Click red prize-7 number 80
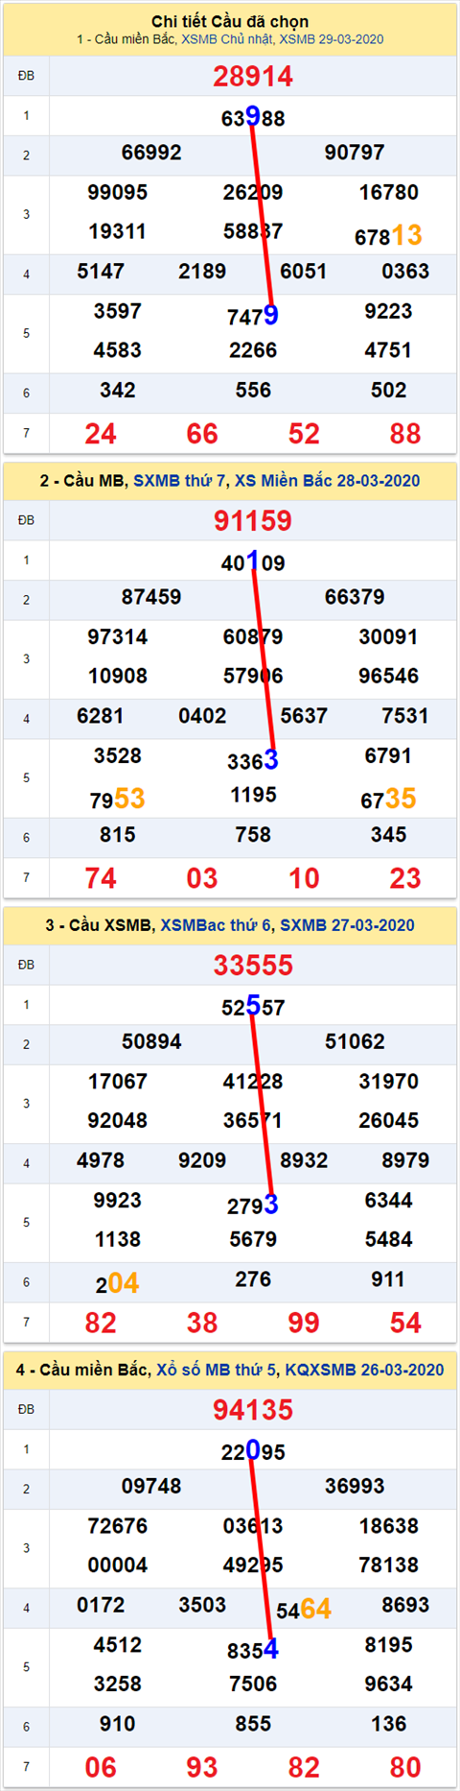This screenshot has height=1791, width=460. (405, 1767)
